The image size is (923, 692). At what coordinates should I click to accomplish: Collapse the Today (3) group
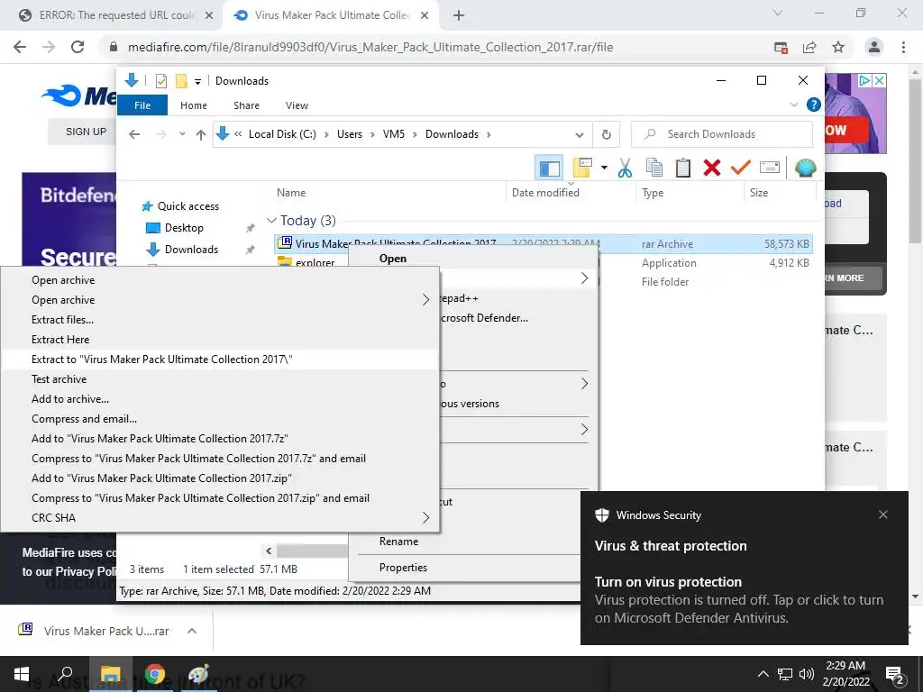(x=271, y=220)
